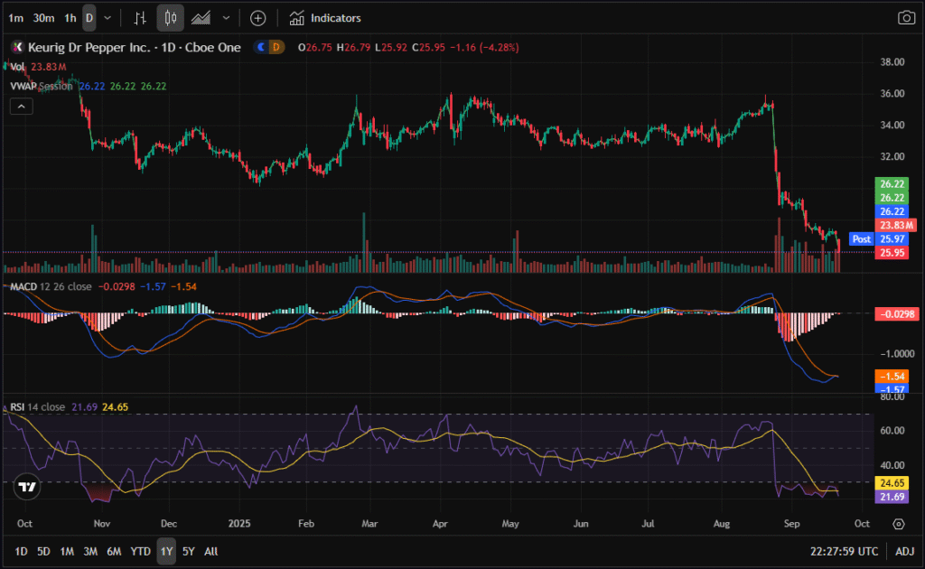This screenshot has height=569, width=925.
Task: Toggle the moon extended-hours session indicator
Action: [x=262, y=47]
